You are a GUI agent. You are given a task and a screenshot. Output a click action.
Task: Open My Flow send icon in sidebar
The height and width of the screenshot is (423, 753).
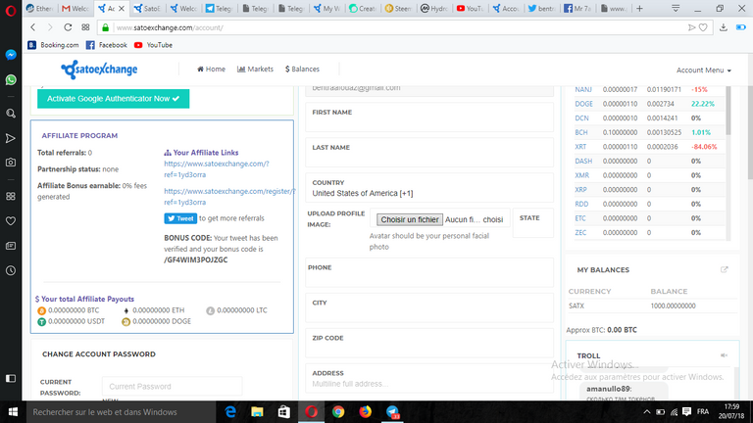pos(11,139)
